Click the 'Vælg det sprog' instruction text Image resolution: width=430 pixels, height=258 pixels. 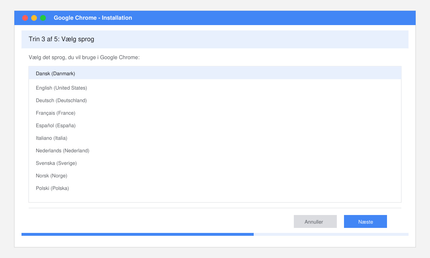click(x=84, y=57)
